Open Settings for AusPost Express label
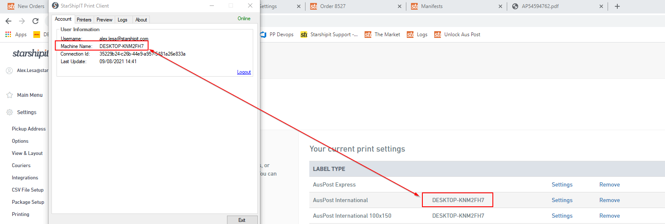Screen dimensions: 665x224 click(562, 185)
